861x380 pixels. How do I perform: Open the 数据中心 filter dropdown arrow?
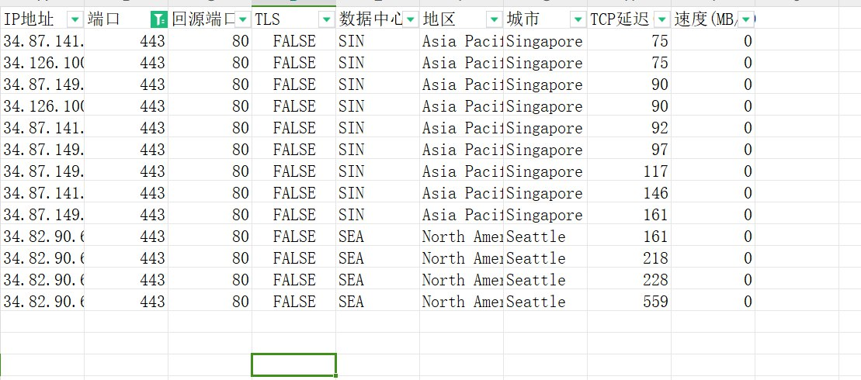pos(410,19)
